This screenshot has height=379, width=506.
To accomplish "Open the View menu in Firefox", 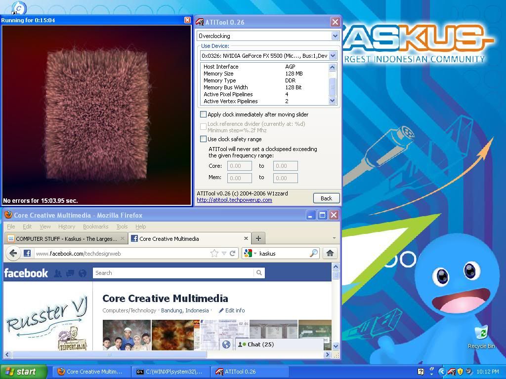I will point(45,227).
